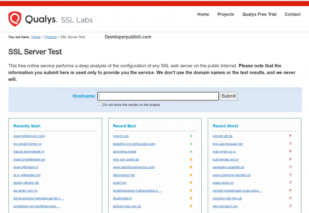Click the Recent Worst heading
Viewport: 309px width, 213px height.
(225, 126)
